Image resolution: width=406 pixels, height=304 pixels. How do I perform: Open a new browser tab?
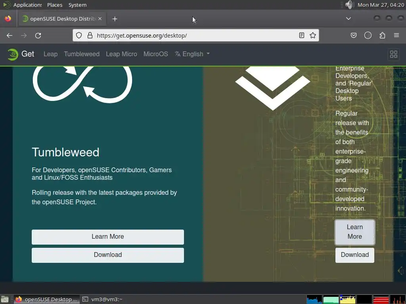tap(115, 19)
